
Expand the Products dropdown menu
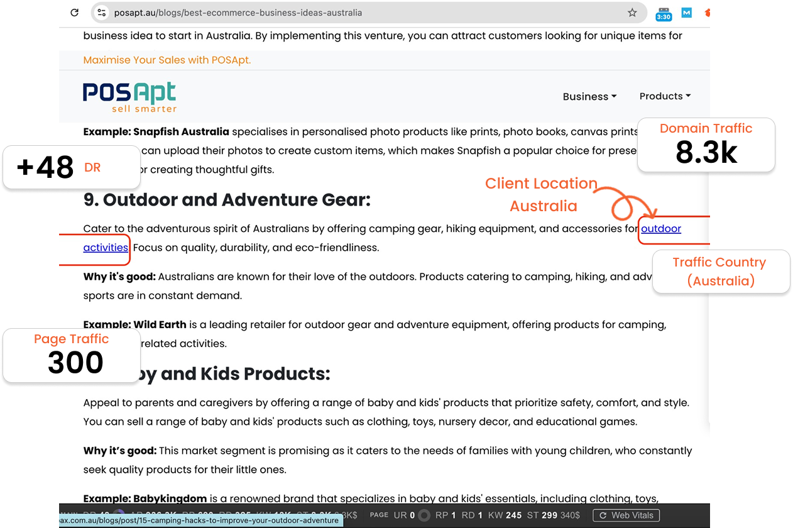tap(665, 96)
